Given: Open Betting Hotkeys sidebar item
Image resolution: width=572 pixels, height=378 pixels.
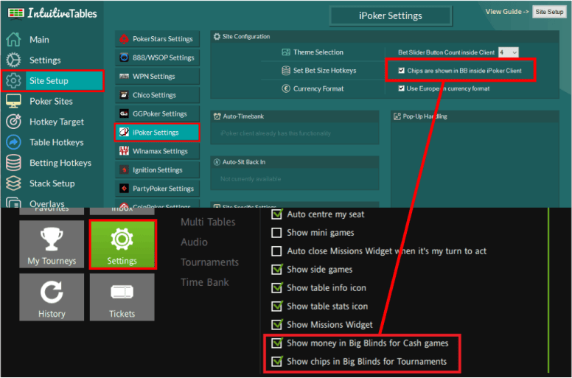Looking at the screenshot, I should click(60, 163).
